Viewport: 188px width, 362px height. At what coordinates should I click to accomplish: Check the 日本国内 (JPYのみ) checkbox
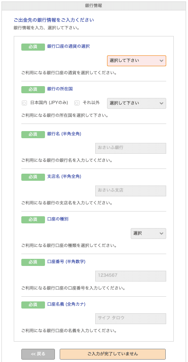(x=24, y=103)
